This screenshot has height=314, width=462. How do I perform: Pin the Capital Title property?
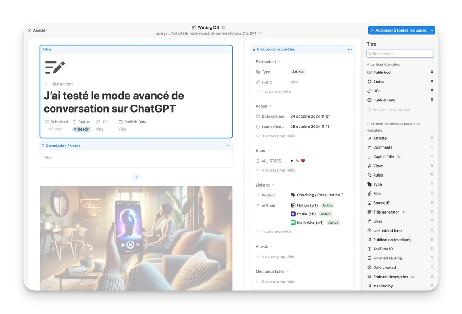(x=432, y=157)
